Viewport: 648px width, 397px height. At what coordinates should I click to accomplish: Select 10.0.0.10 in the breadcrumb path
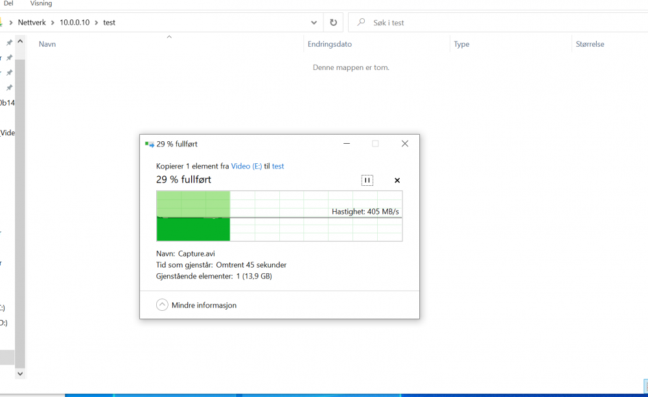pyautogui.click(x=75, y=22)
